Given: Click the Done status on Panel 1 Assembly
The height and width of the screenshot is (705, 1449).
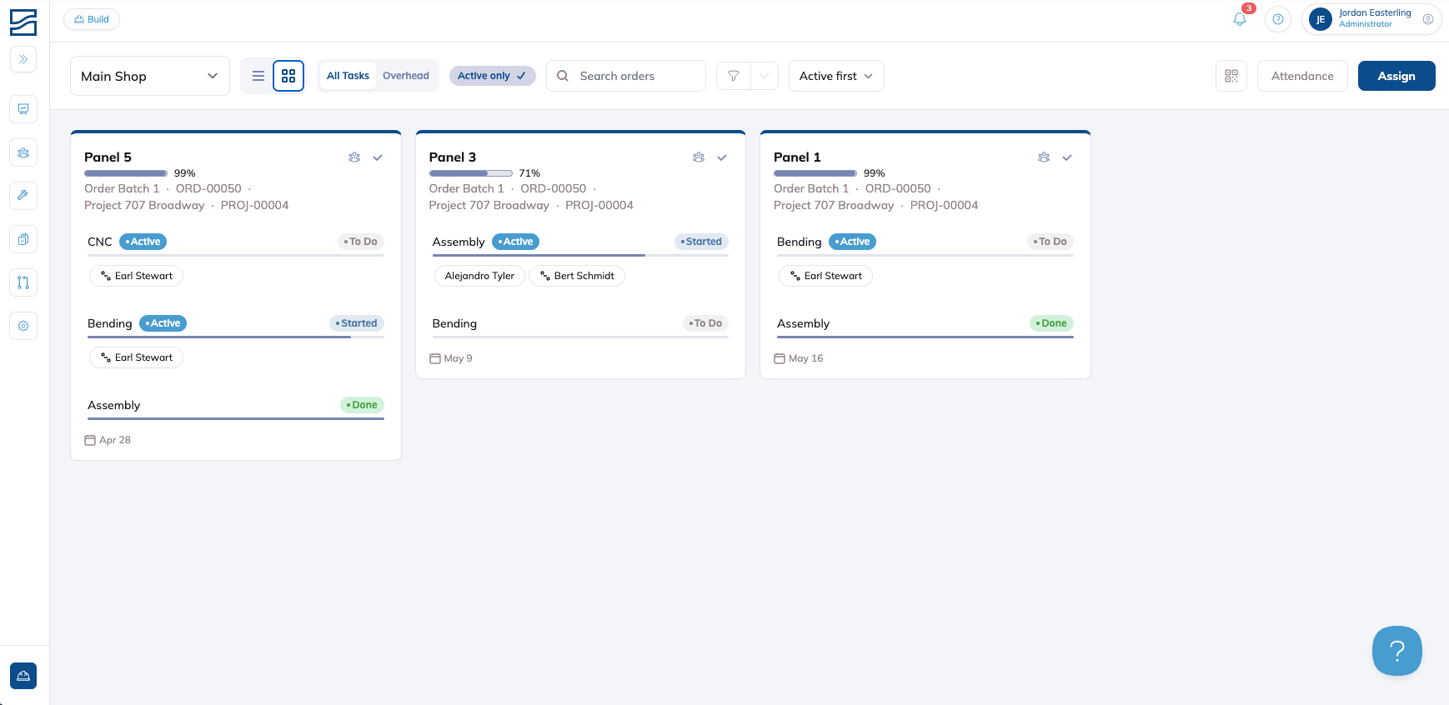Looking at the screenshot, I should pyautogui.click(x=1052, y=323).
